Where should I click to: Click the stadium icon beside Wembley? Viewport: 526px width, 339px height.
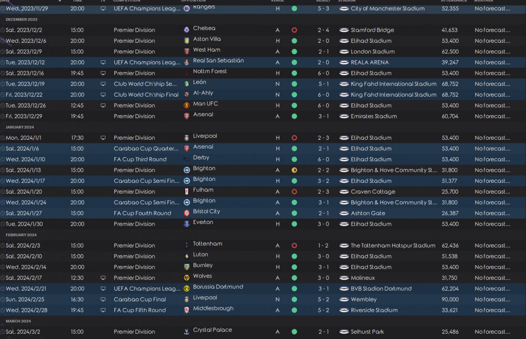(x=344, y=299)
